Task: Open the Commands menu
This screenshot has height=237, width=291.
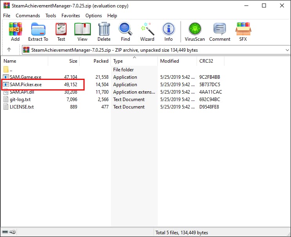Action: coord(28,16)
